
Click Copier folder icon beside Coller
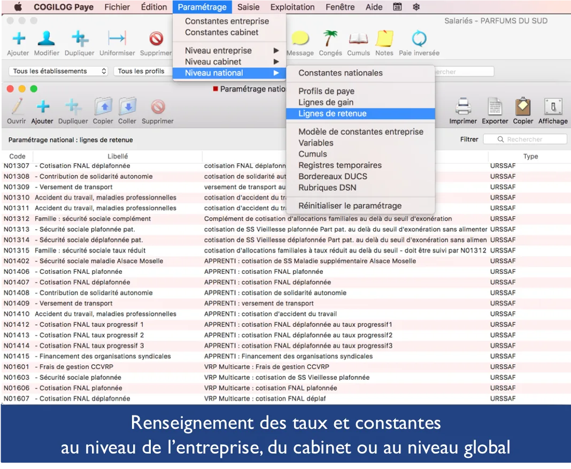coord(103,107)
